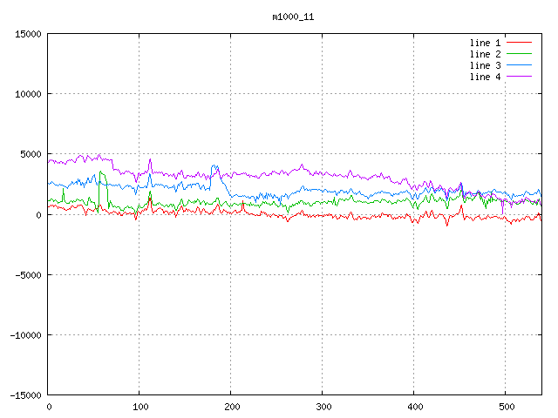558x418 pixels.
Task: Click the 500 x-axis tick label
Action: (505, 407)
